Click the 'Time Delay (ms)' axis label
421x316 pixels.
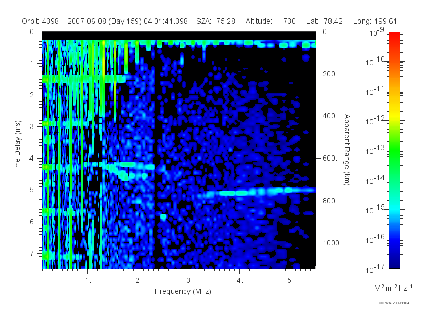[17, 147]
